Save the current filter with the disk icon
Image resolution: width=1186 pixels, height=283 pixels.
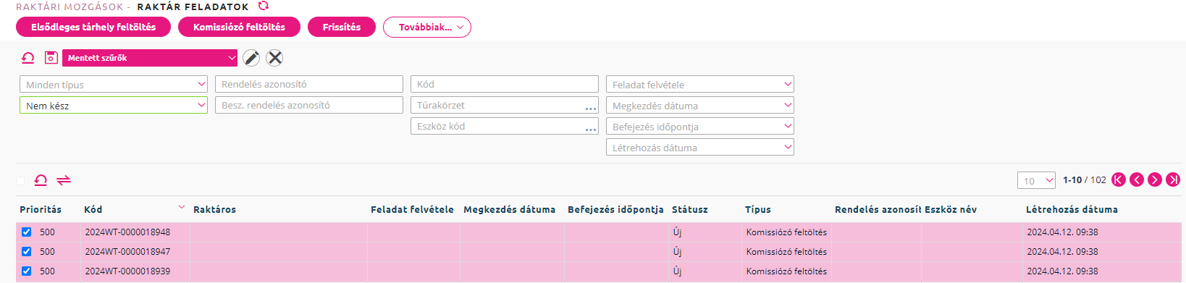[x=51, y=58]
